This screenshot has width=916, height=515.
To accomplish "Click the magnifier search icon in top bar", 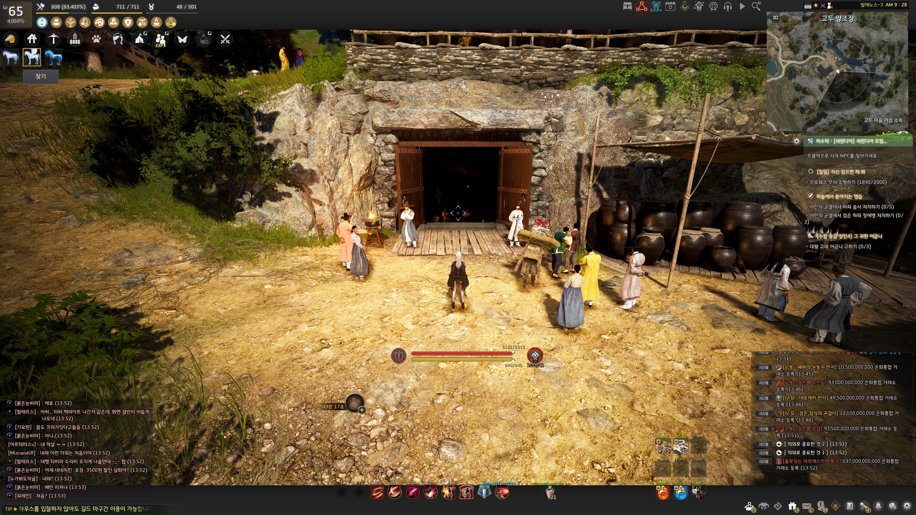I will click(756, 6).
